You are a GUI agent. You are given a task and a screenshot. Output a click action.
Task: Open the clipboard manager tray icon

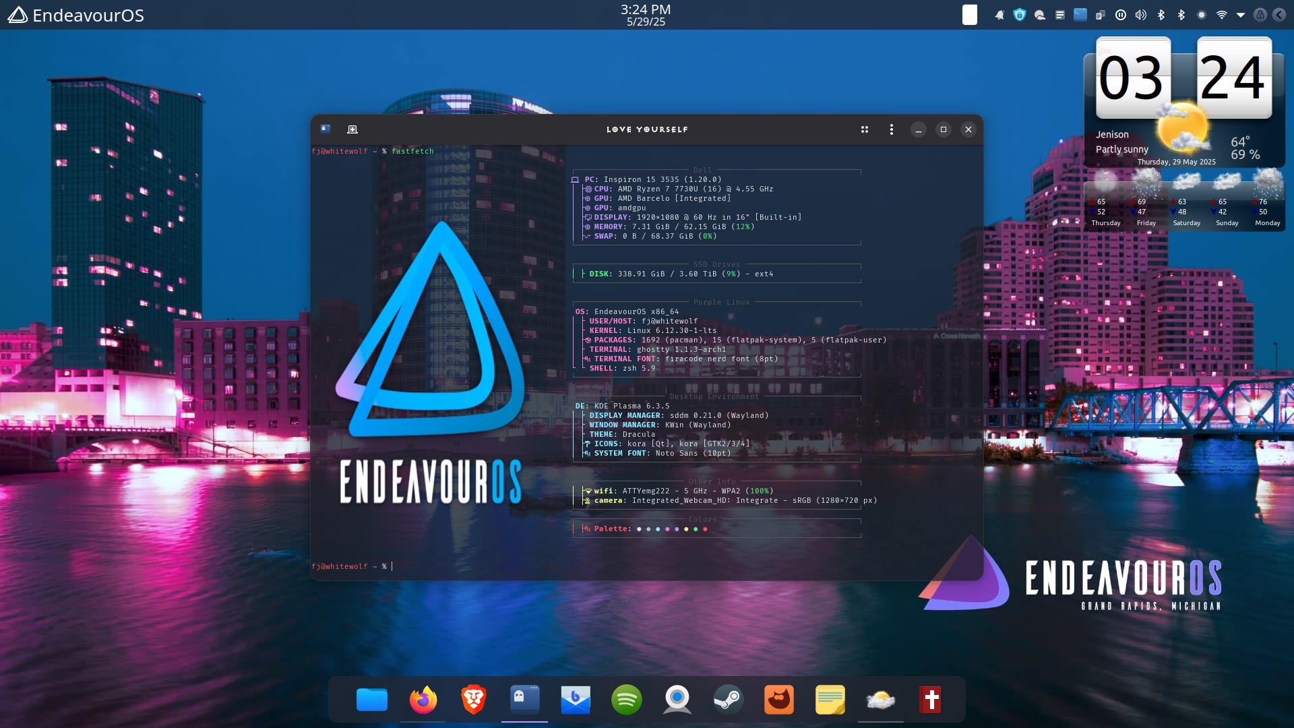1101,15
